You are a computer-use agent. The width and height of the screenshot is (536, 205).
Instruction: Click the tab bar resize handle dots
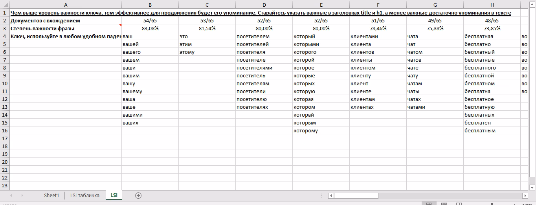[x=322, y=196]
